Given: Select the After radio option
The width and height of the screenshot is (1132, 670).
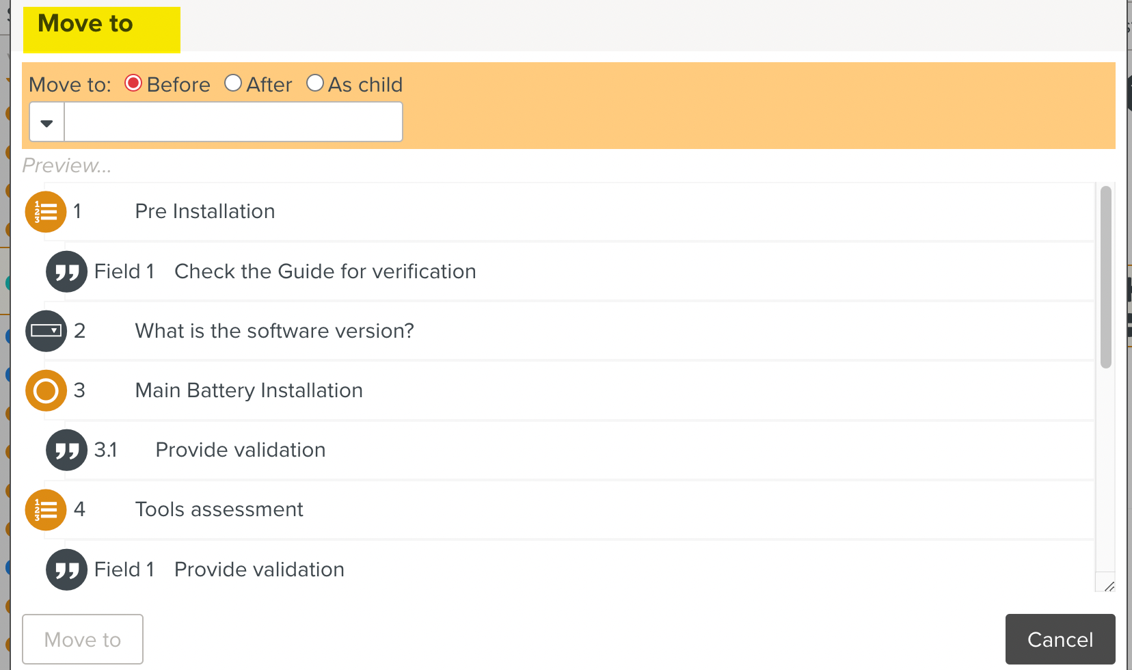Looking at the screenshot, I should [x=233, y=83].
